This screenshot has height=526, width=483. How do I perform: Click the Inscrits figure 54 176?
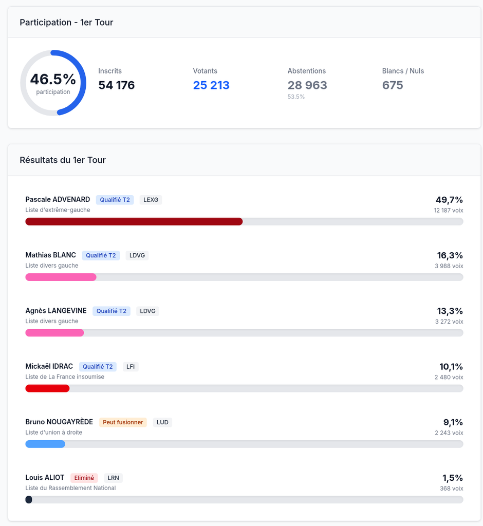pos(117,85)
